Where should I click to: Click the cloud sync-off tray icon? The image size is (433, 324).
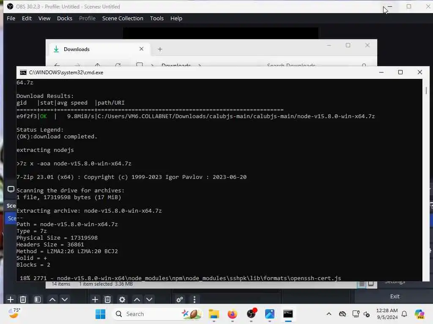coord(343,314)
